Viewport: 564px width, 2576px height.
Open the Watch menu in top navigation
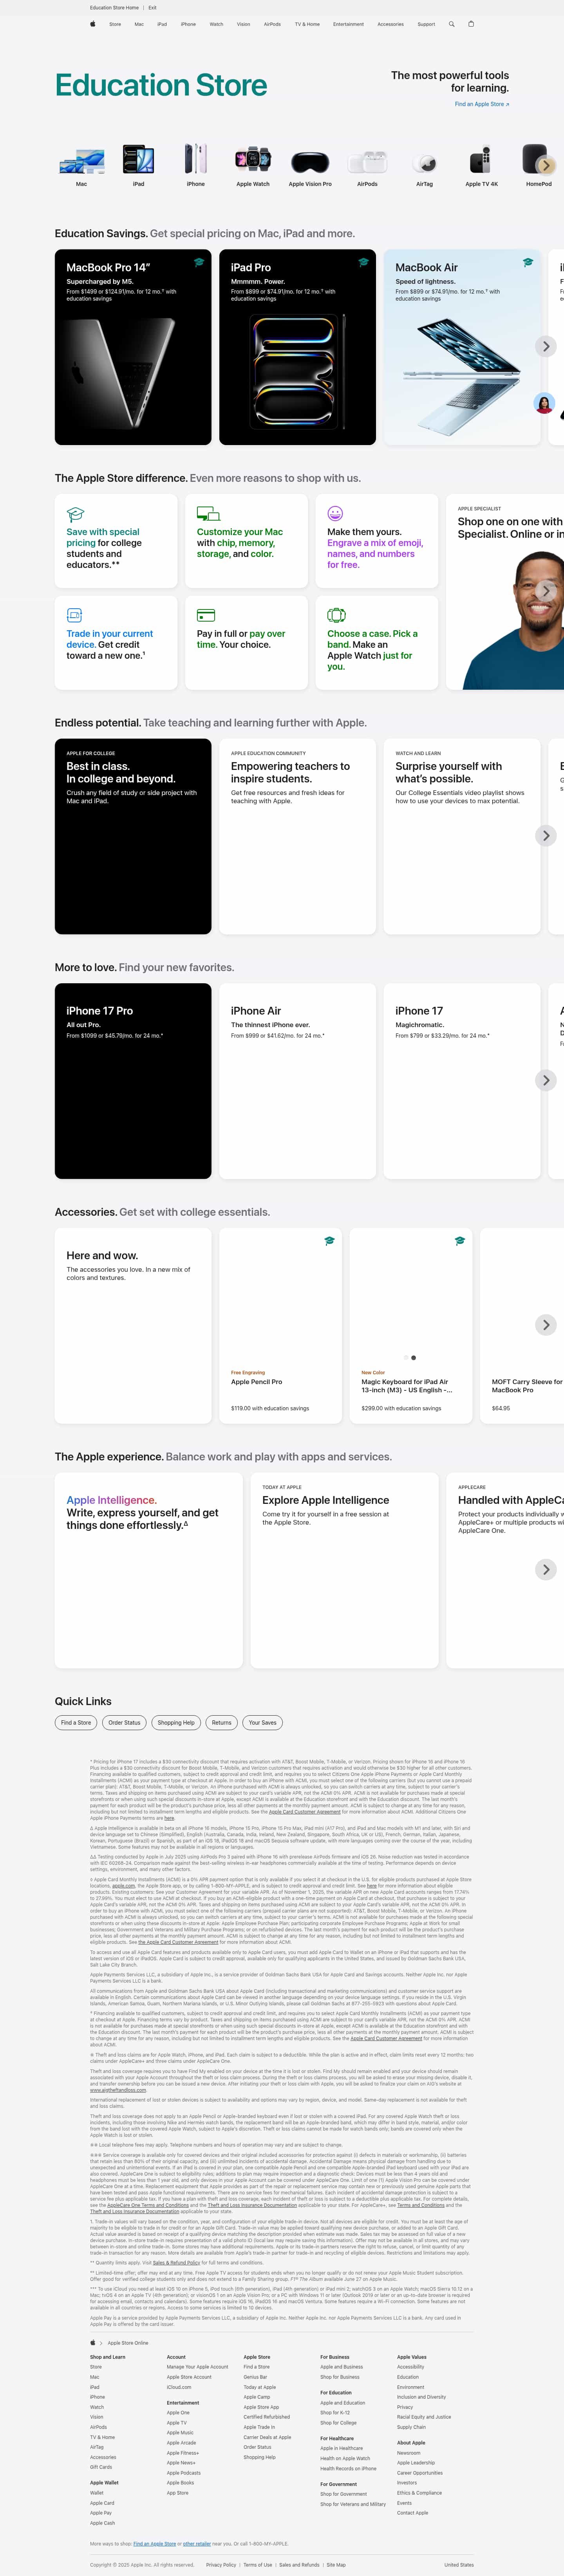click(x=216, y=24)
